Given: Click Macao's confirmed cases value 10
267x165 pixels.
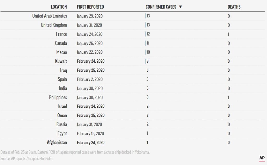Looking at the screenshot, I should click(x=148, y=52).
